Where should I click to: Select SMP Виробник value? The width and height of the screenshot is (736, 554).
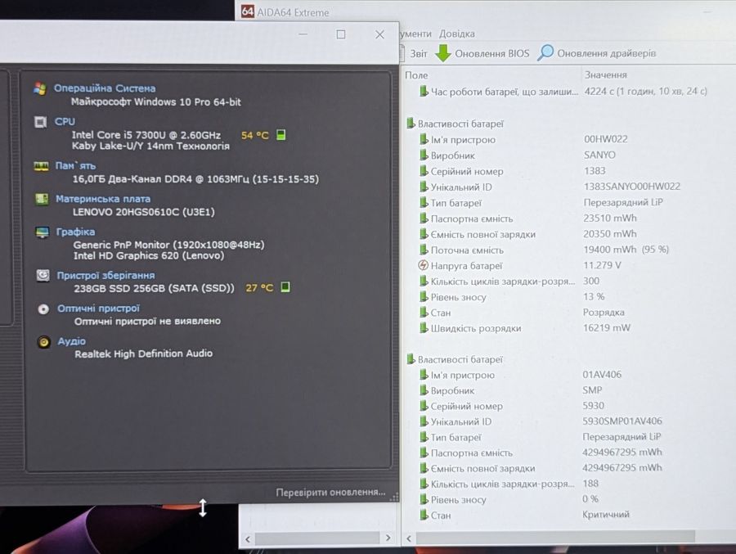pyautogui.click(x=592, y=390)
